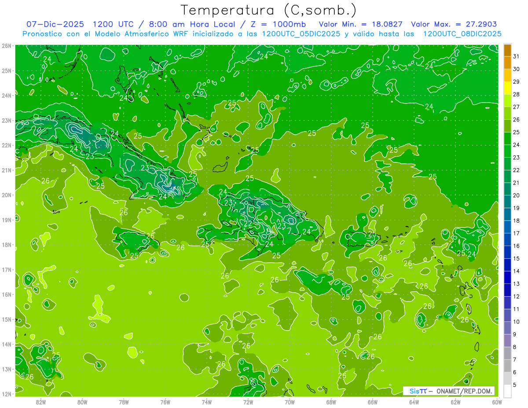Click the legend value 31

coord(517,56)
